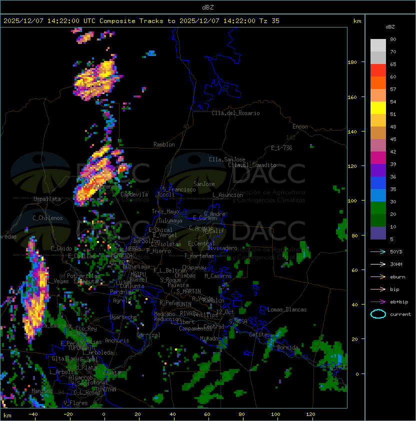
Task: Click the 'Catitas' map label
Action: (259, 334)
